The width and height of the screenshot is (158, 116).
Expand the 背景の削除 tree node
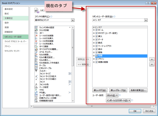(94, 62)
